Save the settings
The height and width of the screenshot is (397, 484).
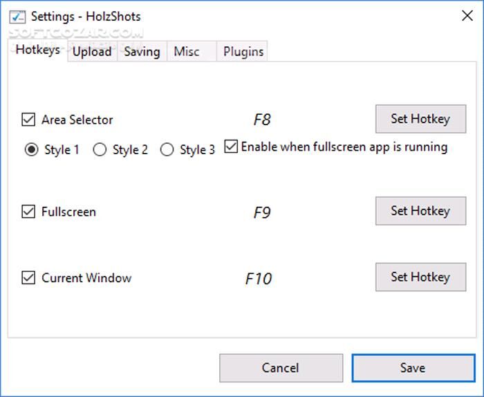coord(412,368)
